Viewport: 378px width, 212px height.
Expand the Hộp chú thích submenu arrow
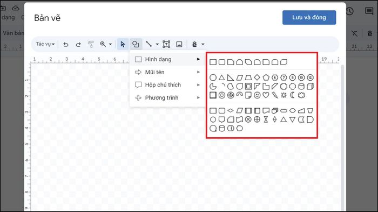coord(198,85)
